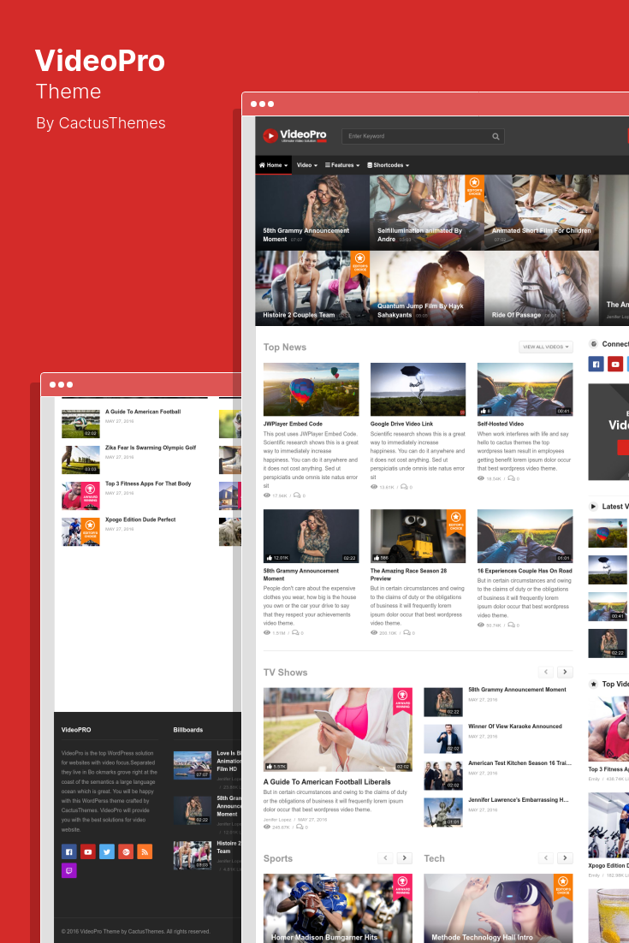
Task: Click footer Twitter icon in back window
Action: [x=107, y=851]
